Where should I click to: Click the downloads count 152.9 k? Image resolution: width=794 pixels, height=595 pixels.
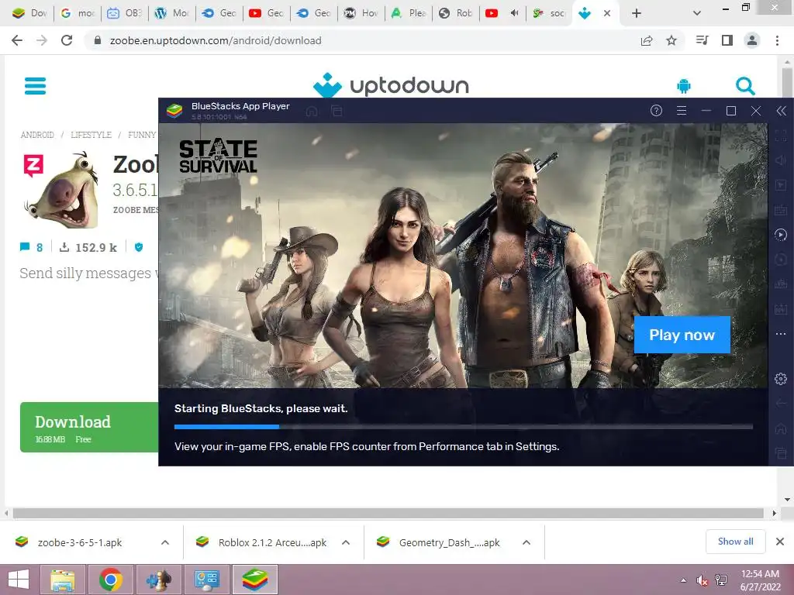88,247
